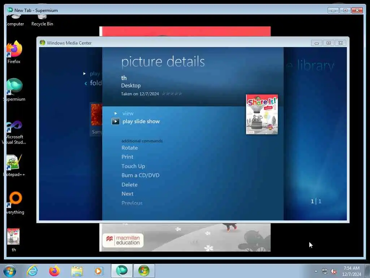Click the Windows Media Center title icon
Viewport: 370px width, 278px height.
point(43,43)
